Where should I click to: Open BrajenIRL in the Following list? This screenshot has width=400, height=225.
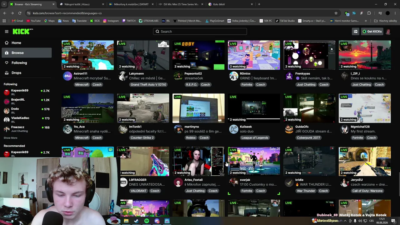(x=27, y=101)
